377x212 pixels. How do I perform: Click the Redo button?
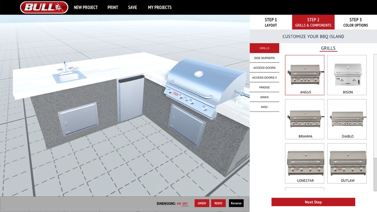coord(218,203)
